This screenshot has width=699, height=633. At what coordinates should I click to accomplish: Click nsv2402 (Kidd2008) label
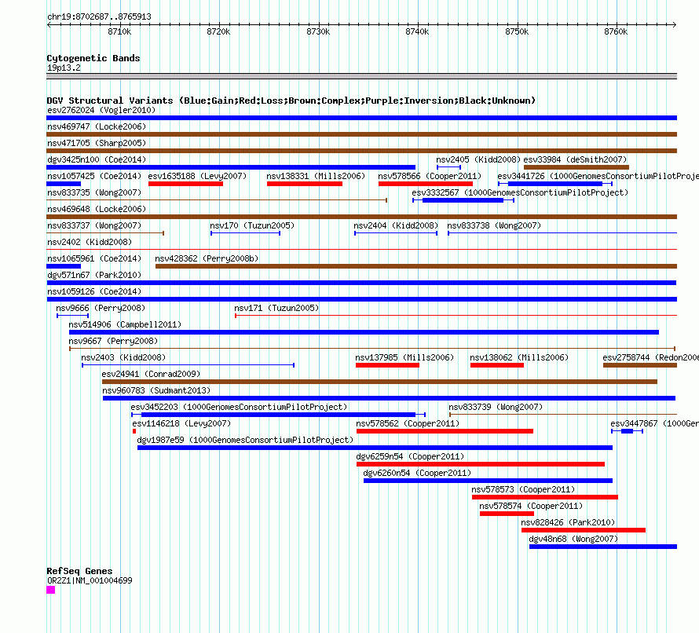click(90, 242)
